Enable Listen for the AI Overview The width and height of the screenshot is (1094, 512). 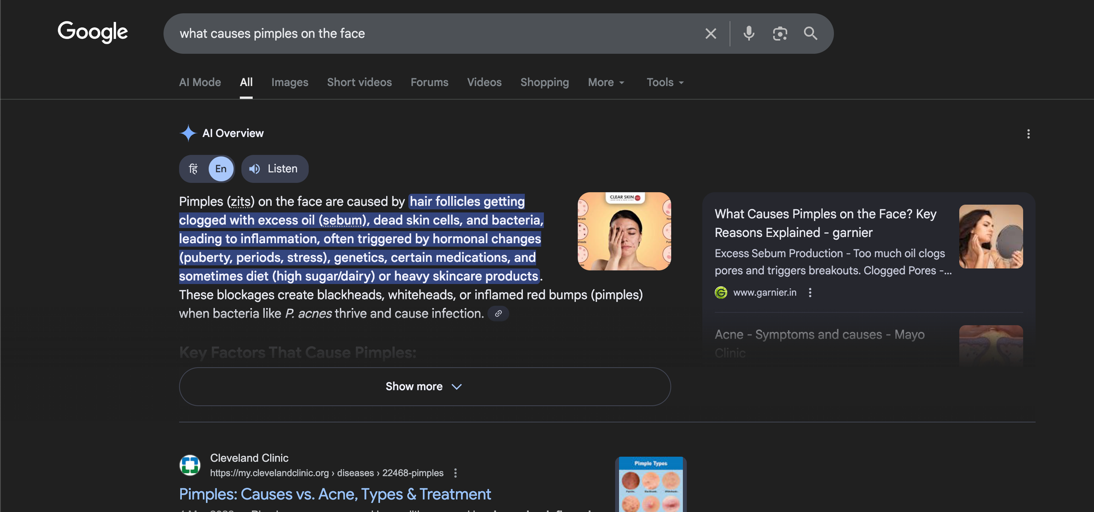pyautogui.click(x=275, y=169)
